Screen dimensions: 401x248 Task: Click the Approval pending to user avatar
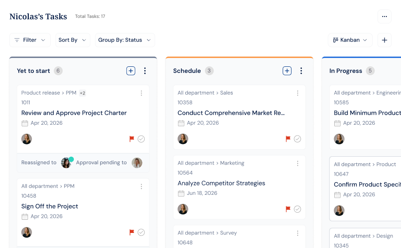pyautogui.click(x=137, y=163)
